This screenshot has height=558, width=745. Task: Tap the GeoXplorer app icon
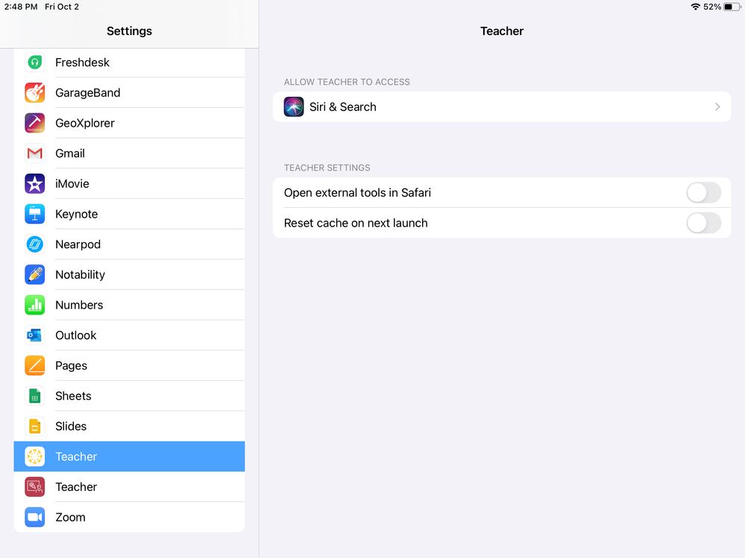pos(35,123)
